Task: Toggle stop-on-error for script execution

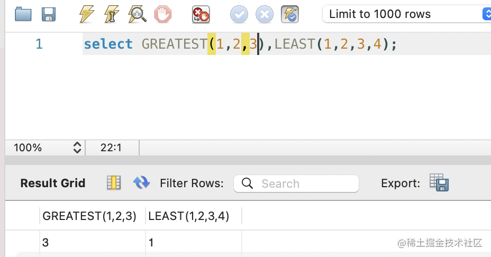Action: [201, 14]
